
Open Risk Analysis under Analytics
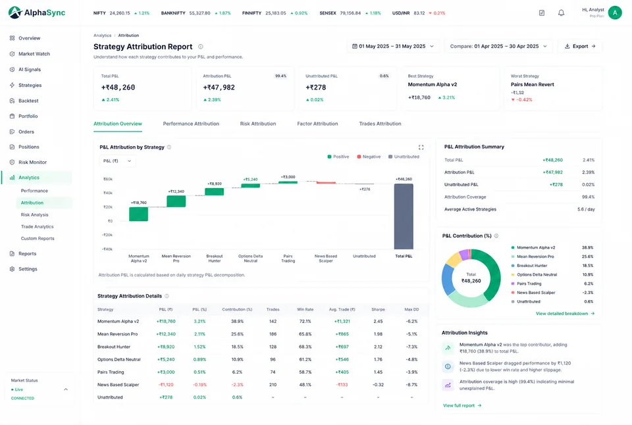coord(35,214)
